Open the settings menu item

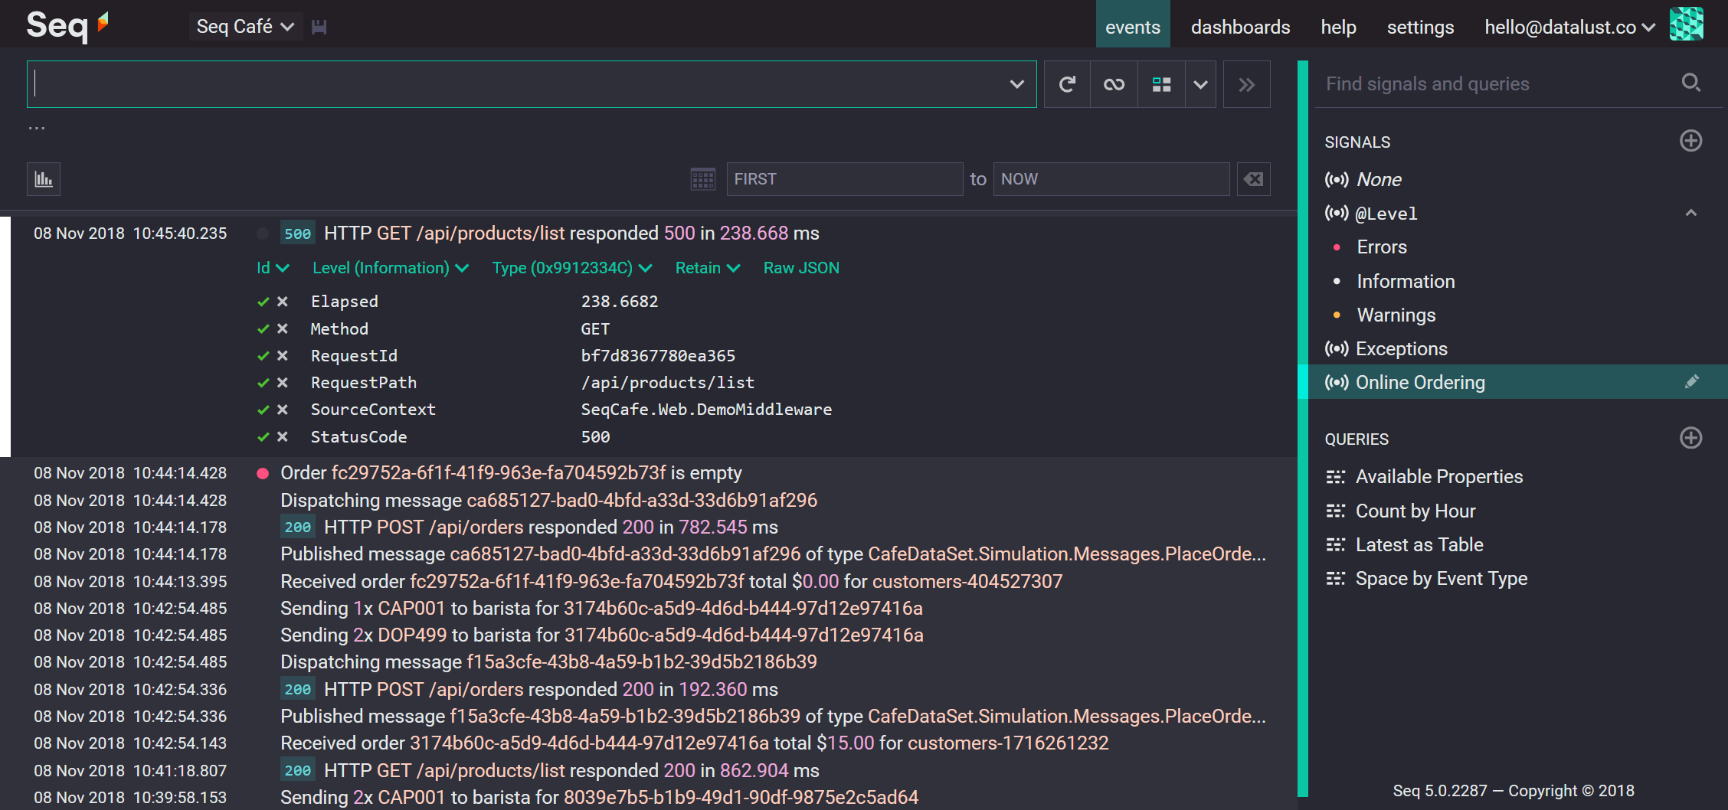coord(1420,28)
